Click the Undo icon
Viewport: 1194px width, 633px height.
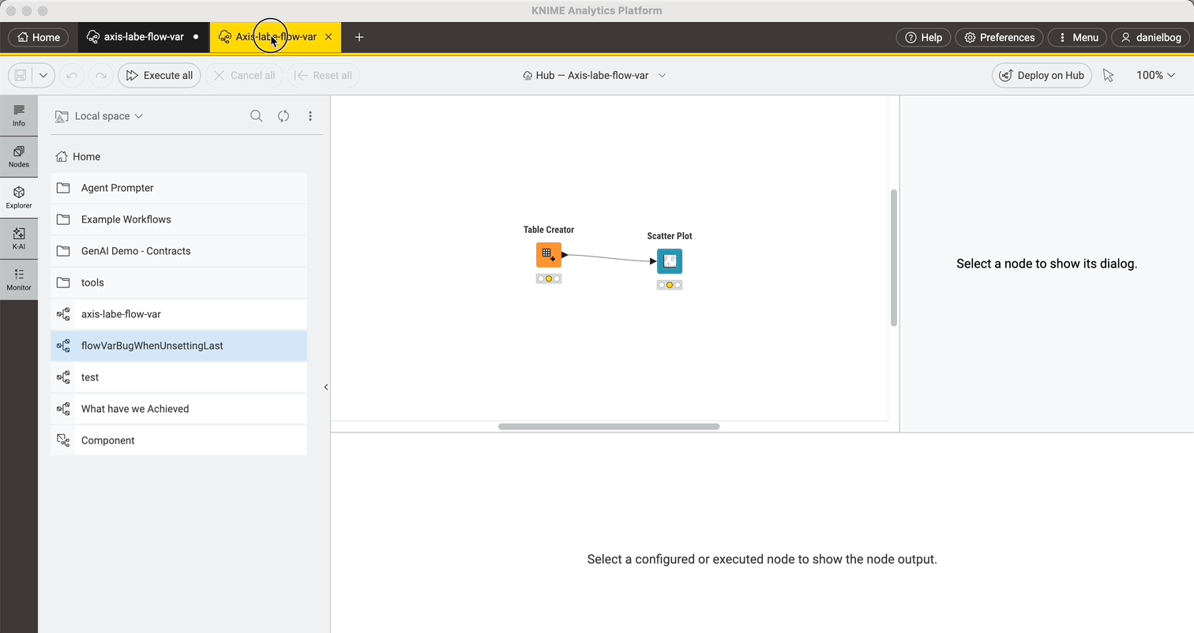[x=72, y=75]
